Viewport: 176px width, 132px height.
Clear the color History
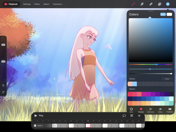click(x=167, y=79)
